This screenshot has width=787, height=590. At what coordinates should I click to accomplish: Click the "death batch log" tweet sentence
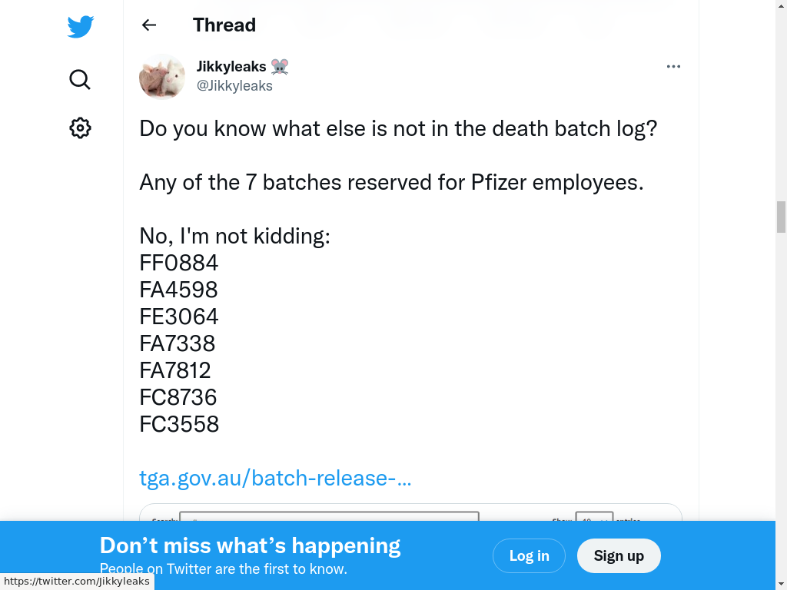pyautogui.click(x=398, y=128)
